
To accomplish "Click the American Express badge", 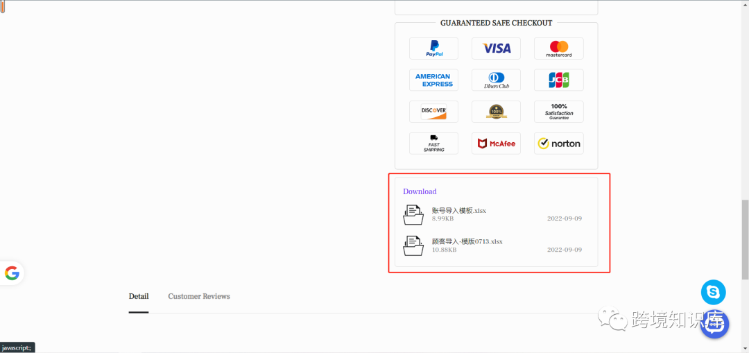I will [433, 80].
